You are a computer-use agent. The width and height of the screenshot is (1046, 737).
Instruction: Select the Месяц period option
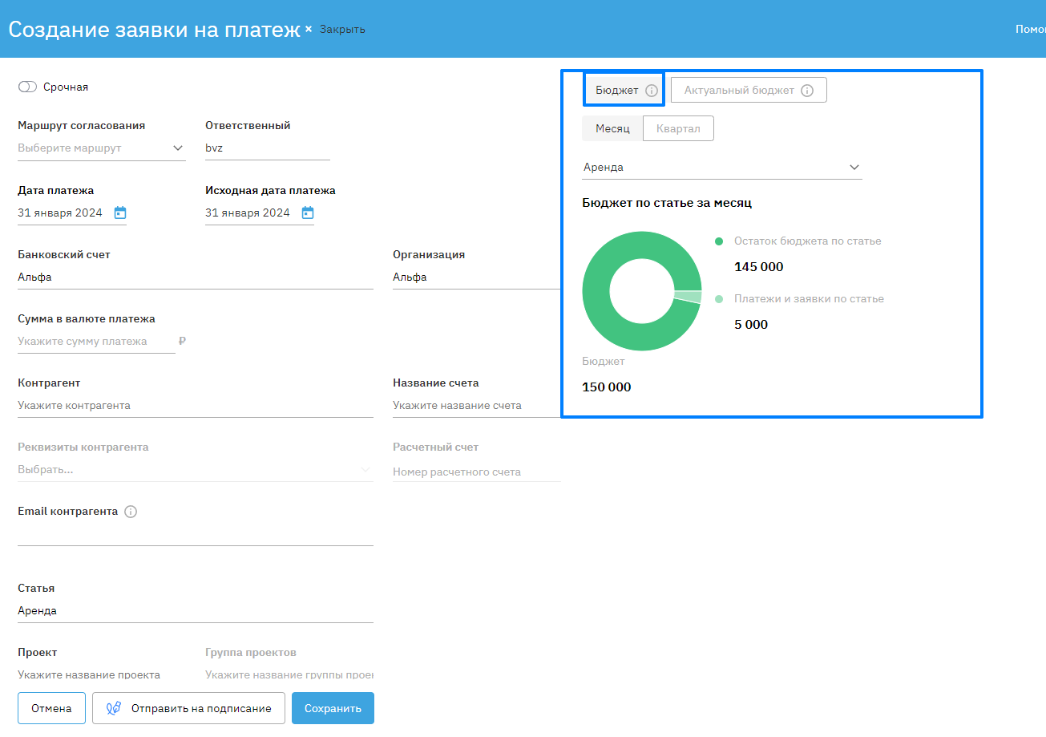tap(612, 128)
